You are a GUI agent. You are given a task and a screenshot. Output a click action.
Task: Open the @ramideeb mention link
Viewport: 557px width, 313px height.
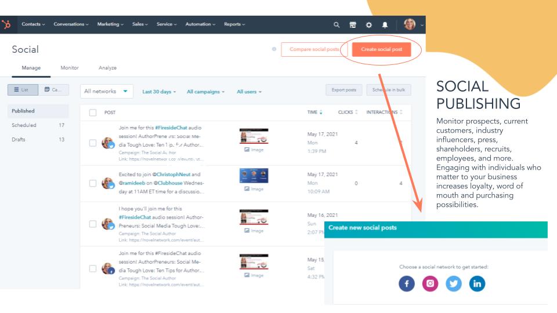132,183
